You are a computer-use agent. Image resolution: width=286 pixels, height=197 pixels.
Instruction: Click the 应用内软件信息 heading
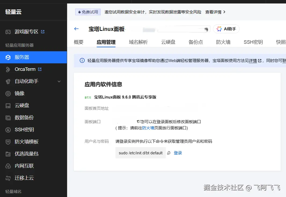[103, 84]
